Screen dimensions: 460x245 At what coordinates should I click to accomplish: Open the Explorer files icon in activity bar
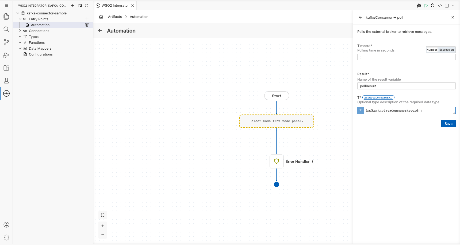[x=6, y=17]
